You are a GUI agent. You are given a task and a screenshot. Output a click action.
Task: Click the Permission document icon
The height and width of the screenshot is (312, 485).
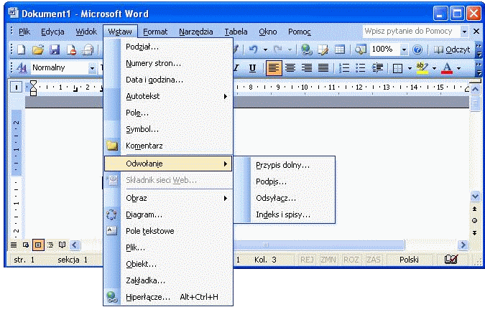(x=71, y=49)
